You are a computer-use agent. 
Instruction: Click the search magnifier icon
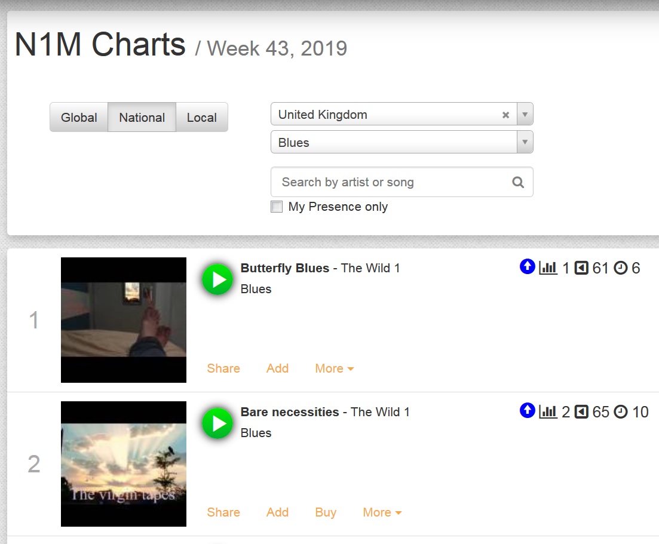518,182
